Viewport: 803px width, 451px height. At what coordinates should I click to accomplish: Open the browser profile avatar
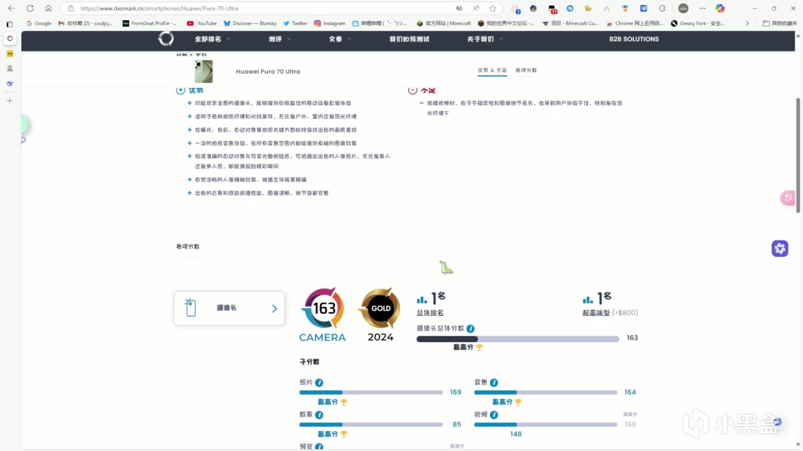[x=683, y=8]
